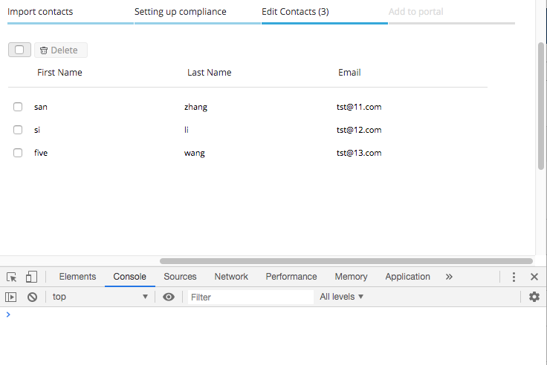Select Edit Contacts (3) step
This screenshot has width=547, height=365.
point(295,12)
